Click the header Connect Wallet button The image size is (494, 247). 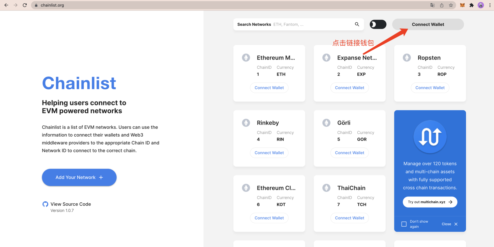(428, 24)
